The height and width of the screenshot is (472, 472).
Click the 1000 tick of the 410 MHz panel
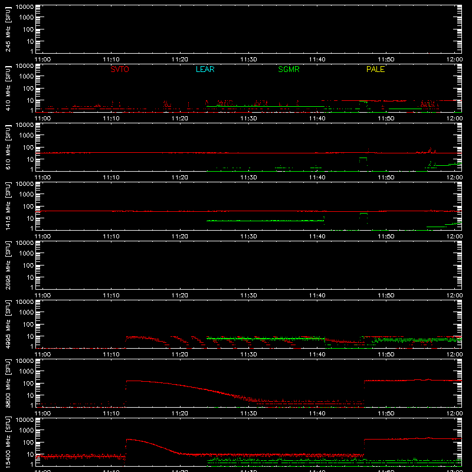click(27, 77)
